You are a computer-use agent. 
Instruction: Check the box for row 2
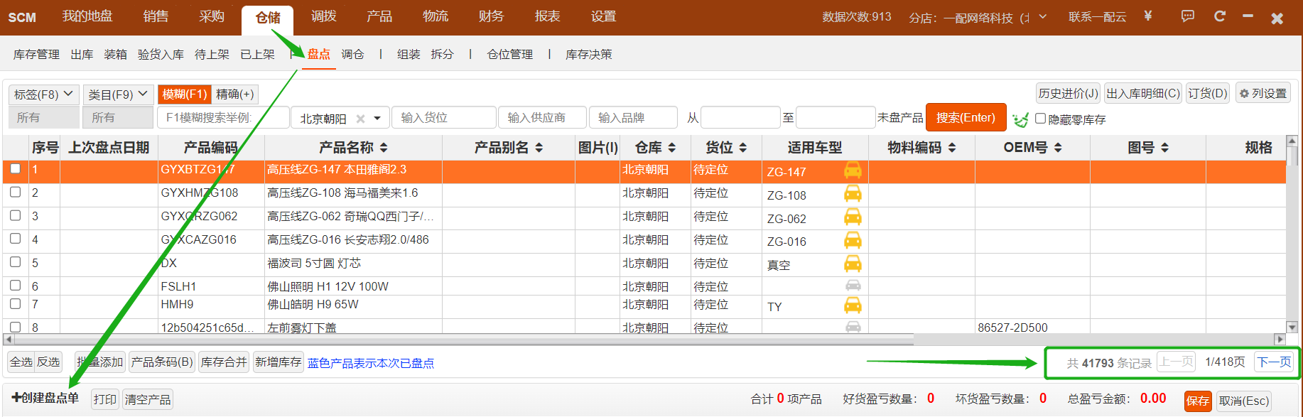[x=15, y=192]
